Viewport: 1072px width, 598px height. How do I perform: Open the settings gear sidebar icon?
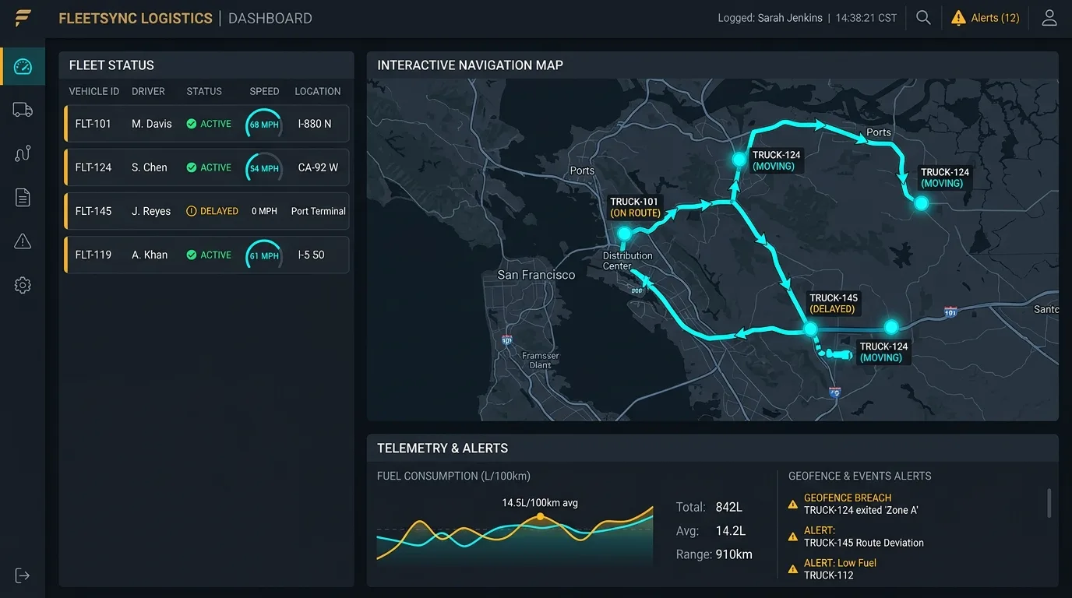(x=23, y=286)
